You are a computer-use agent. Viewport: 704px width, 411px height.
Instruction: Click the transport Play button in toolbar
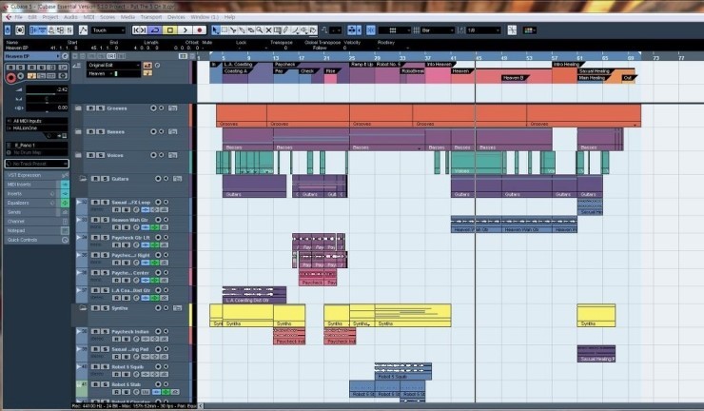tap(186, 29)
